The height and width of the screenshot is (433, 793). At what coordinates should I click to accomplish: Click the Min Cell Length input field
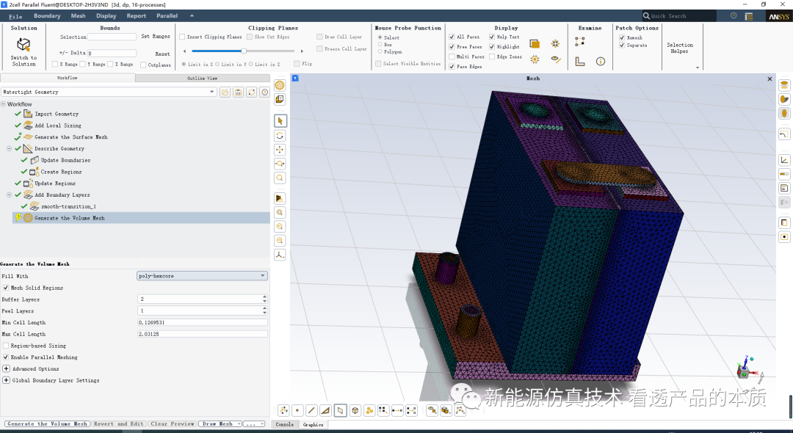pos(202,323)
